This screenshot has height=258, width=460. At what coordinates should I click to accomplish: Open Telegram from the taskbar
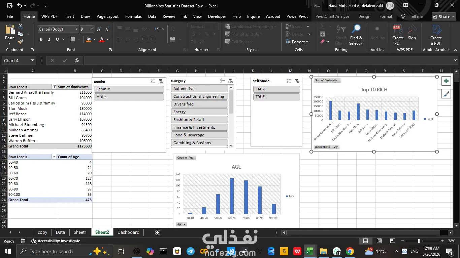coord(190,251)
